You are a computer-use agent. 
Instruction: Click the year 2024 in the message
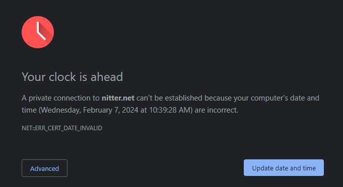pyautogui.click(x=130, y=110)
